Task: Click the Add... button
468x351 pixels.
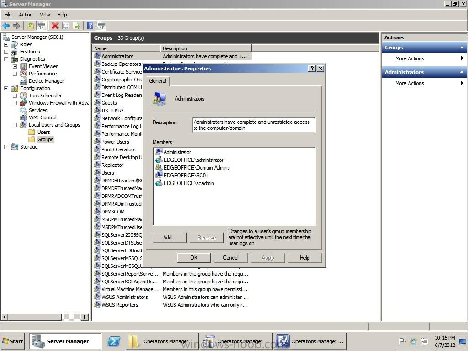Action: 170,238
